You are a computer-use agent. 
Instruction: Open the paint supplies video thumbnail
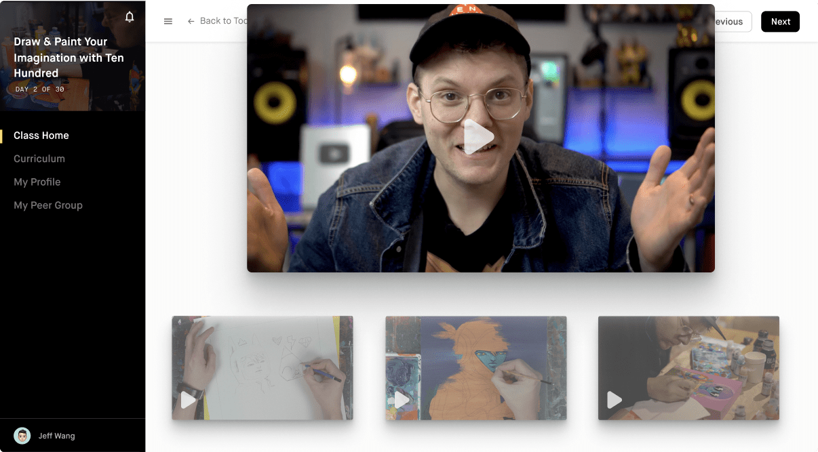point(688,367)
